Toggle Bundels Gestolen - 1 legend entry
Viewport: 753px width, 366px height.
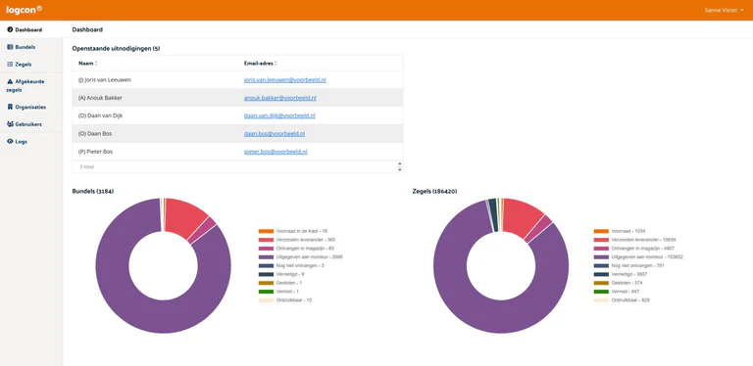coord(280,283)
